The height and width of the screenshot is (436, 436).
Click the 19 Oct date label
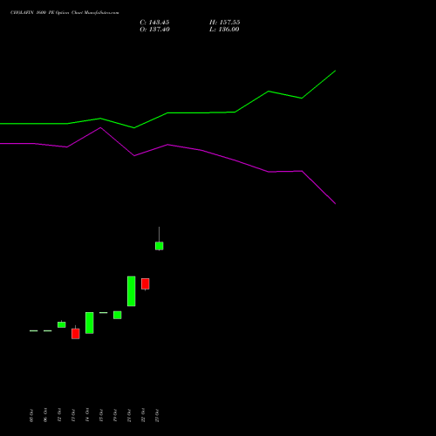pos(115,415)
